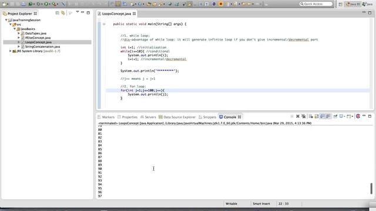The width and height of the screenshot is (376, 211).
Task: Toggle Scroll Lock in Console toolbar
Action: coord(317,116)
